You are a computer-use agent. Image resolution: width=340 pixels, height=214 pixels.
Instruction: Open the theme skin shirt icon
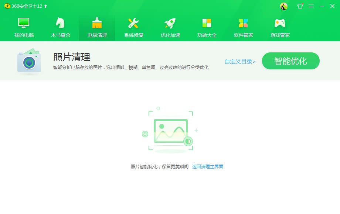click(x=300, y=6)
